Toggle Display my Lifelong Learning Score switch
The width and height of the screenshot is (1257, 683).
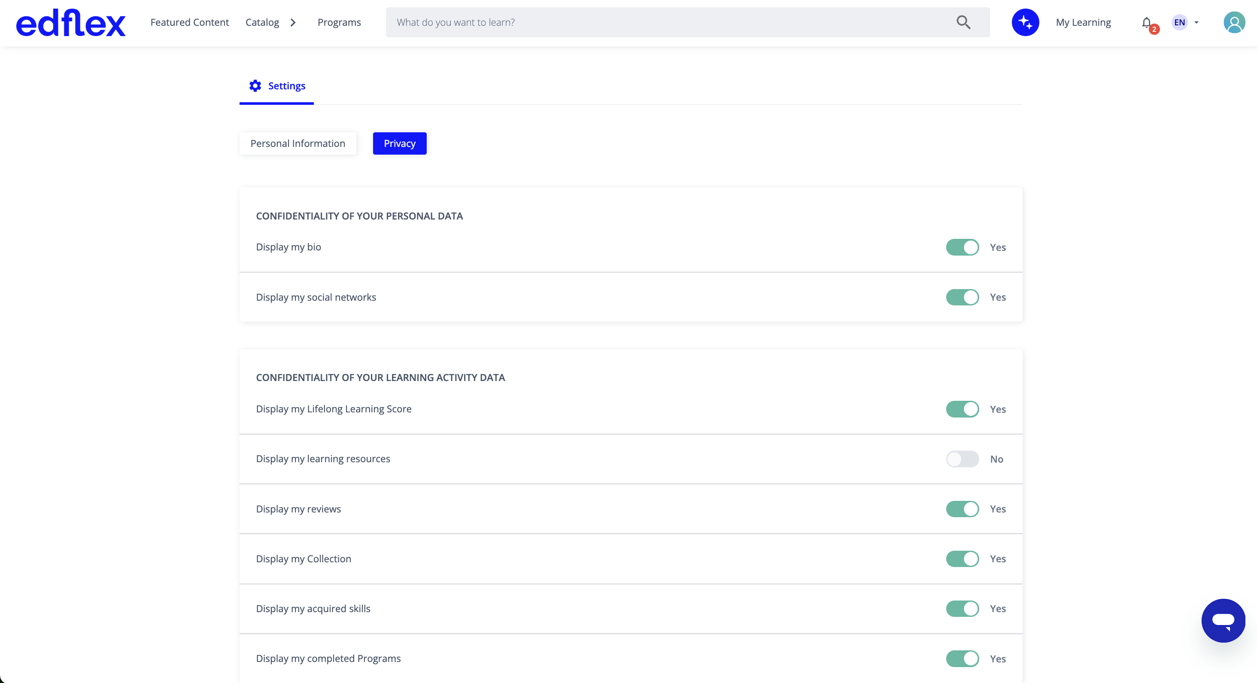coord(962,409)
